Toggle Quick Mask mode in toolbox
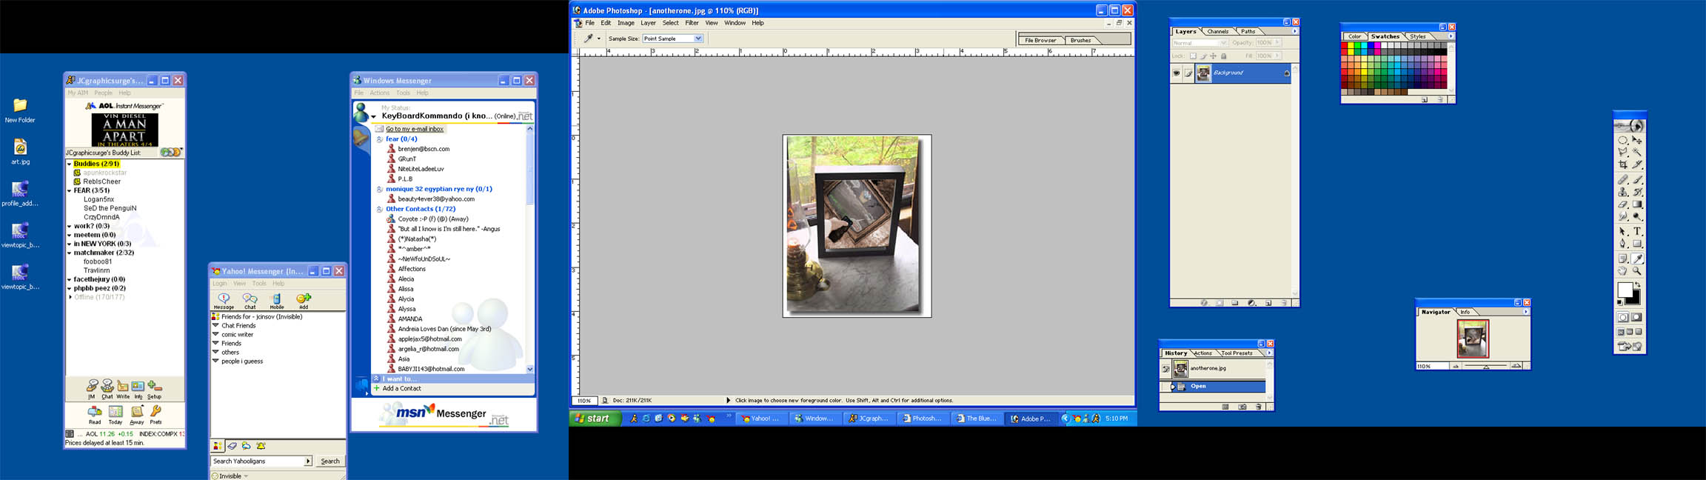Image resolution: width=1706 pixels, height=480 pixels. (1637, 318)
